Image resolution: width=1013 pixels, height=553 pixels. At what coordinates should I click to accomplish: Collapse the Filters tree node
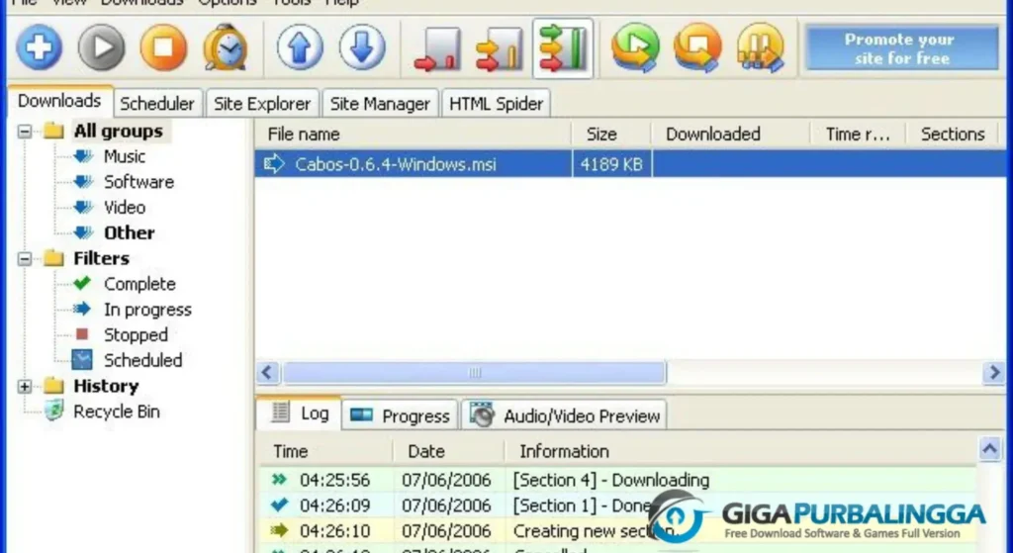click(25, 259)
